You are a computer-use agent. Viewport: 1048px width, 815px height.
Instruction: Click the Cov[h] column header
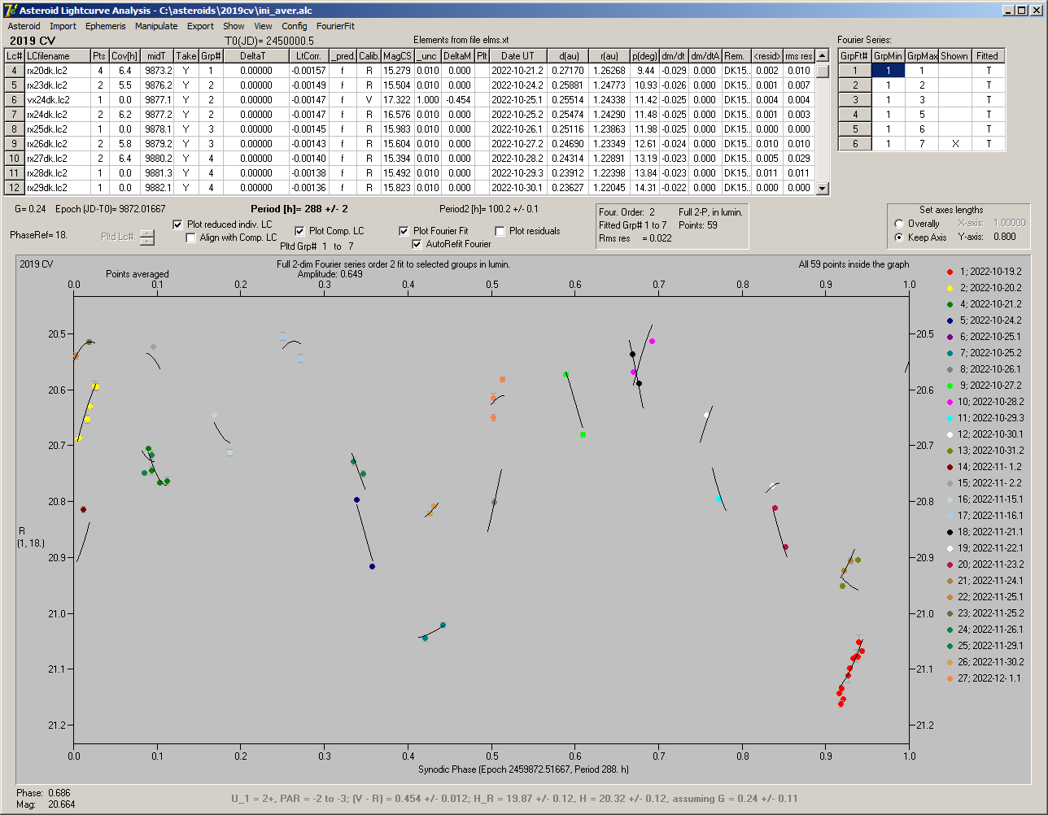click(124, 56)
